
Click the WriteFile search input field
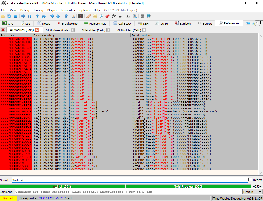130,180
